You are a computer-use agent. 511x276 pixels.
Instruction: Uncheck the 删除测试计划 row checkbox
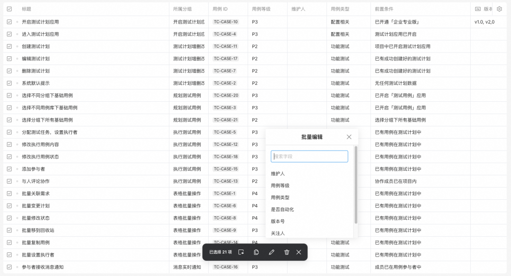[9, 71]
